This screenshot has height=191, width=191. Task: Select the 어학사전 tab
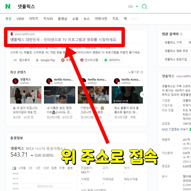point(101,19)
